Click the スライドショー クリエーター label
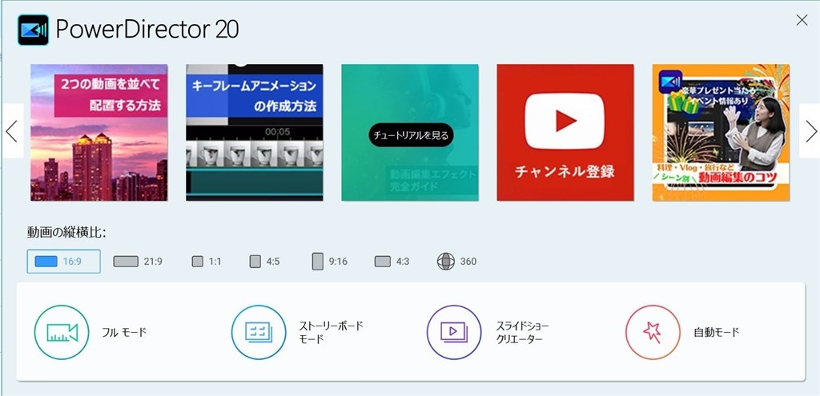 522,332
